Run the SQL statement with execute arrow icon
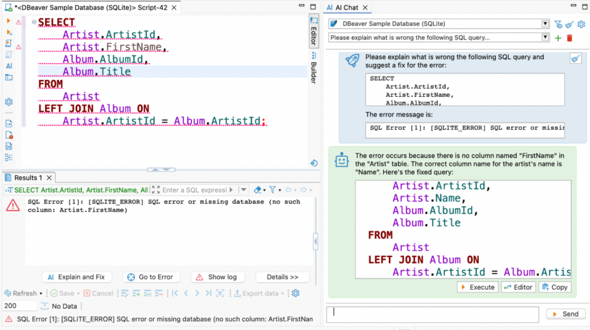The image size is (590, 330). tap(8, 21)
